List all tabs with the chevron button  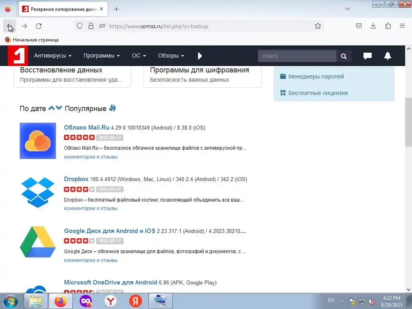347,9
